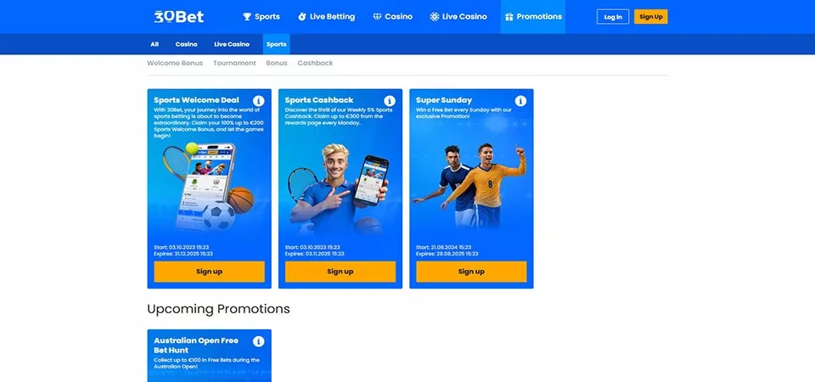This screenshot has width=815, height=382.
Task: Click the Promotions gift icon
Action: (509, 17)
